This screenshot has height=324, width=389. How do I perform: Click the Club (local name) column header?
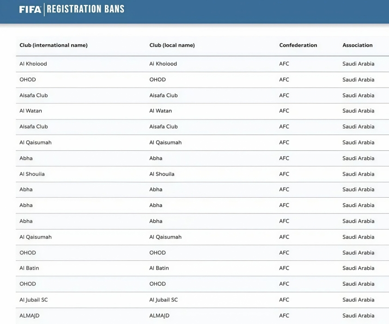click(172, 45)
